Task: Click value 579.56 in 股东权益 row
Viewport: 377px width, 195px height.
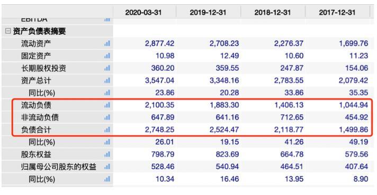Action: tap(356, 154)
